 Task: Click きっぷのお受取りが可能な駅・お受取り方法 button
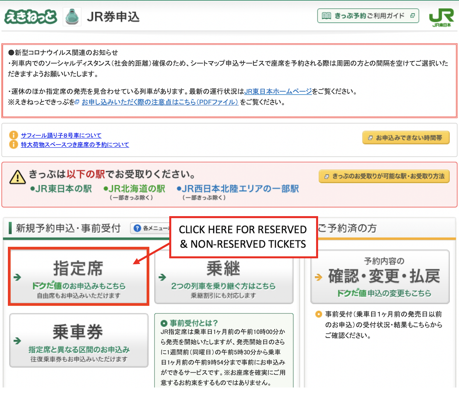[x=384, y=176]
